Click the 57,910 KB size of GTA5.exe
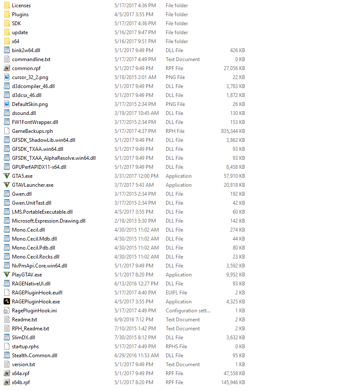Screen dimensions: 345x391 [x=234, y=176]
